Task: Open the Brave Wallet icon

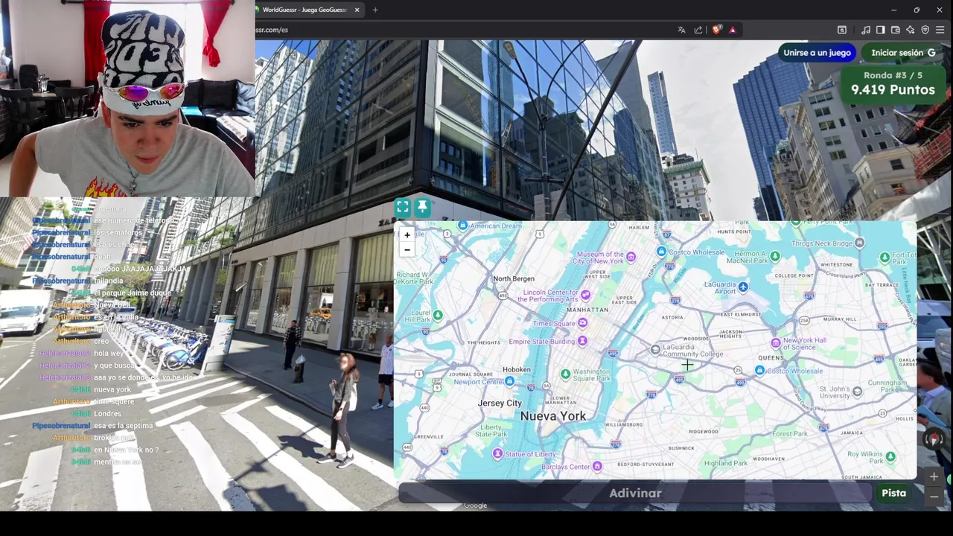Action: click(896, 30)
